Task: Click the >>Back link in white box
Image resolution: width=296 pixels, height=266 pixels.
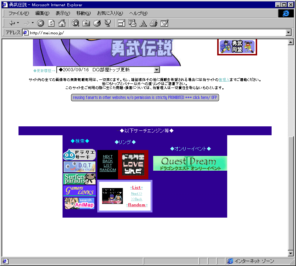Action: click(137, 199)
